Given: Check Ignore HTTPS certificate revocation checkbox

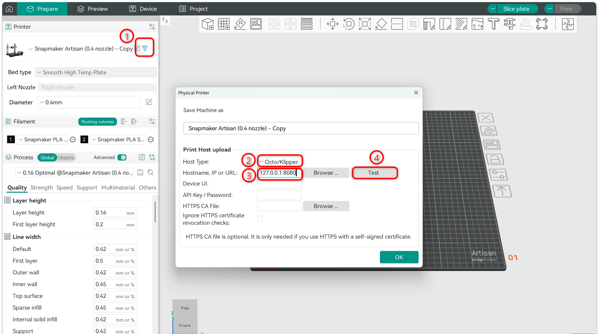Looking at the screenshot, I should [260, 219].
